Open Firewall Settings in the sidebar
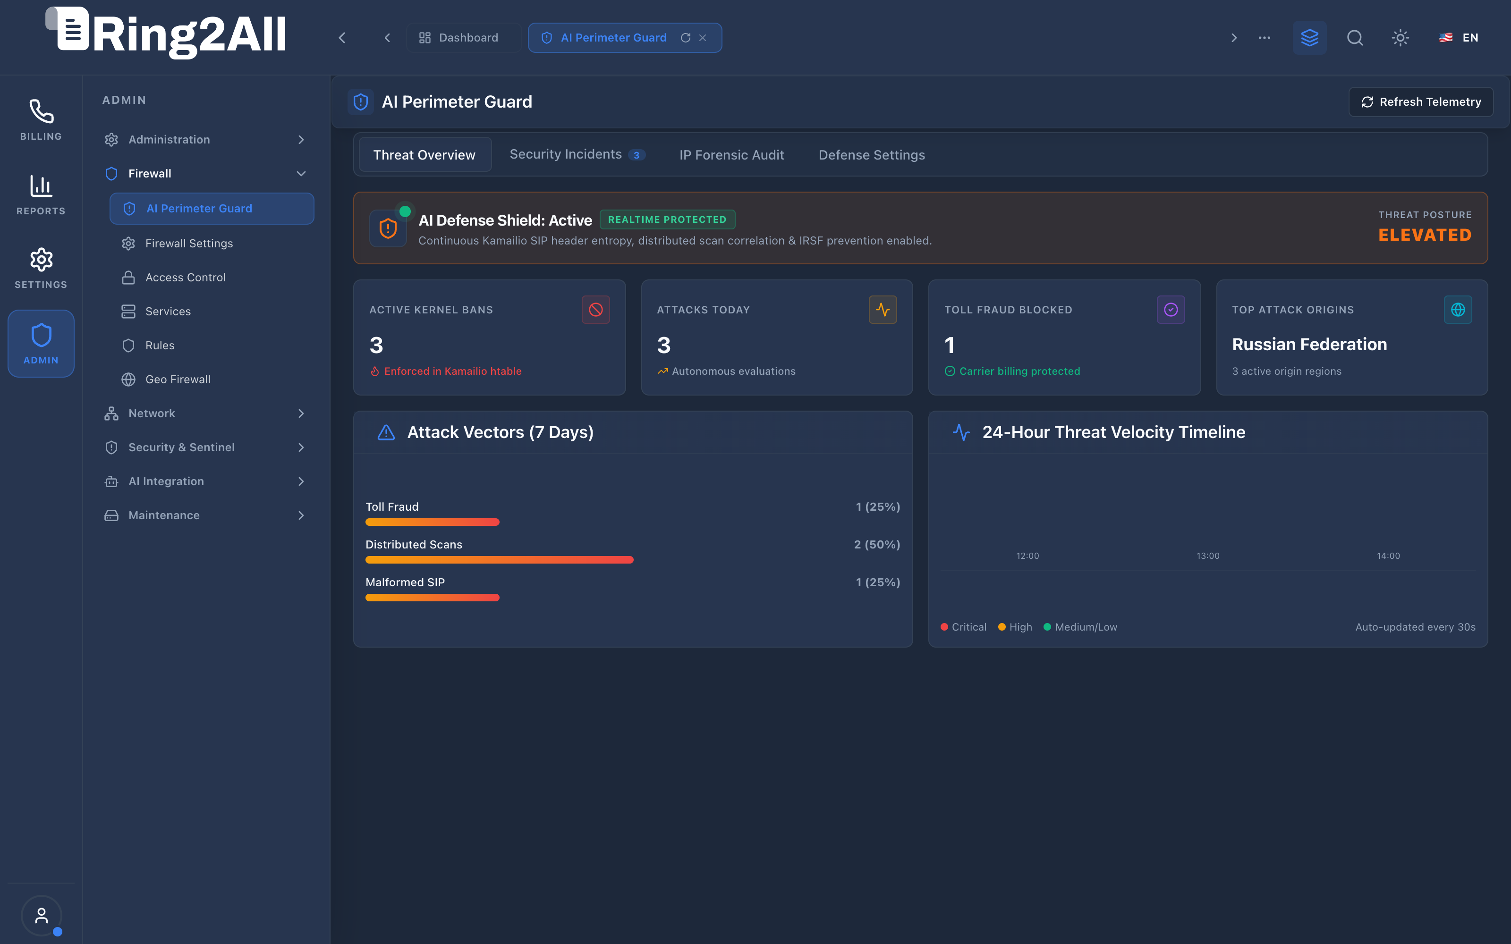This screenshot has height=944, width=1511. pyautogui.click(x=212, y=244)
